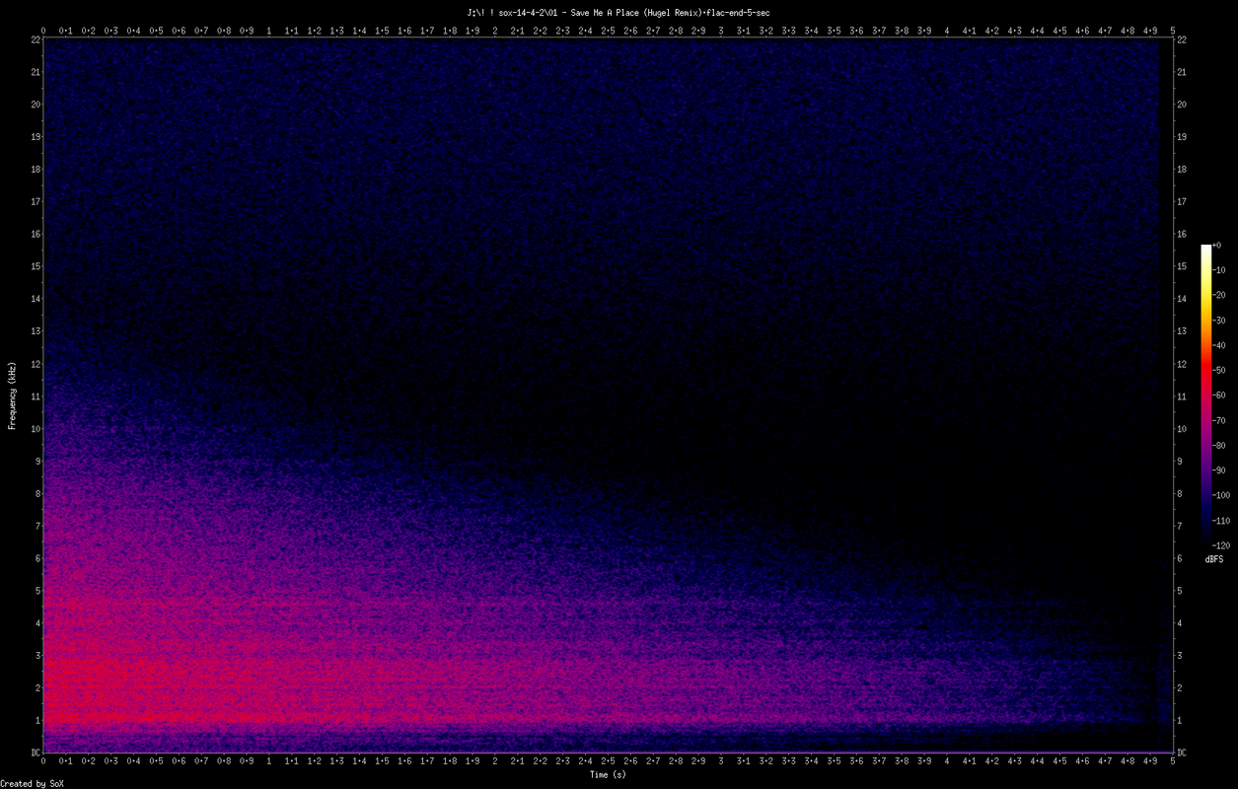The image size is (1238, 789).
Task: Click the "Frequency (kHz)" axis label
Action: click(x=12, y=394)
